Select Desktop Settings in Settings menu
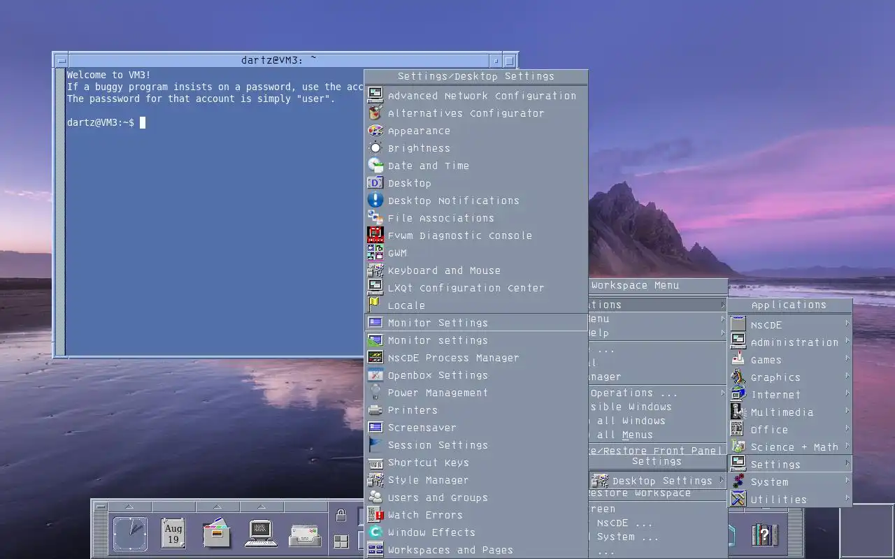The height and width of the screenshot is (559, 895). tap(657, 481)
